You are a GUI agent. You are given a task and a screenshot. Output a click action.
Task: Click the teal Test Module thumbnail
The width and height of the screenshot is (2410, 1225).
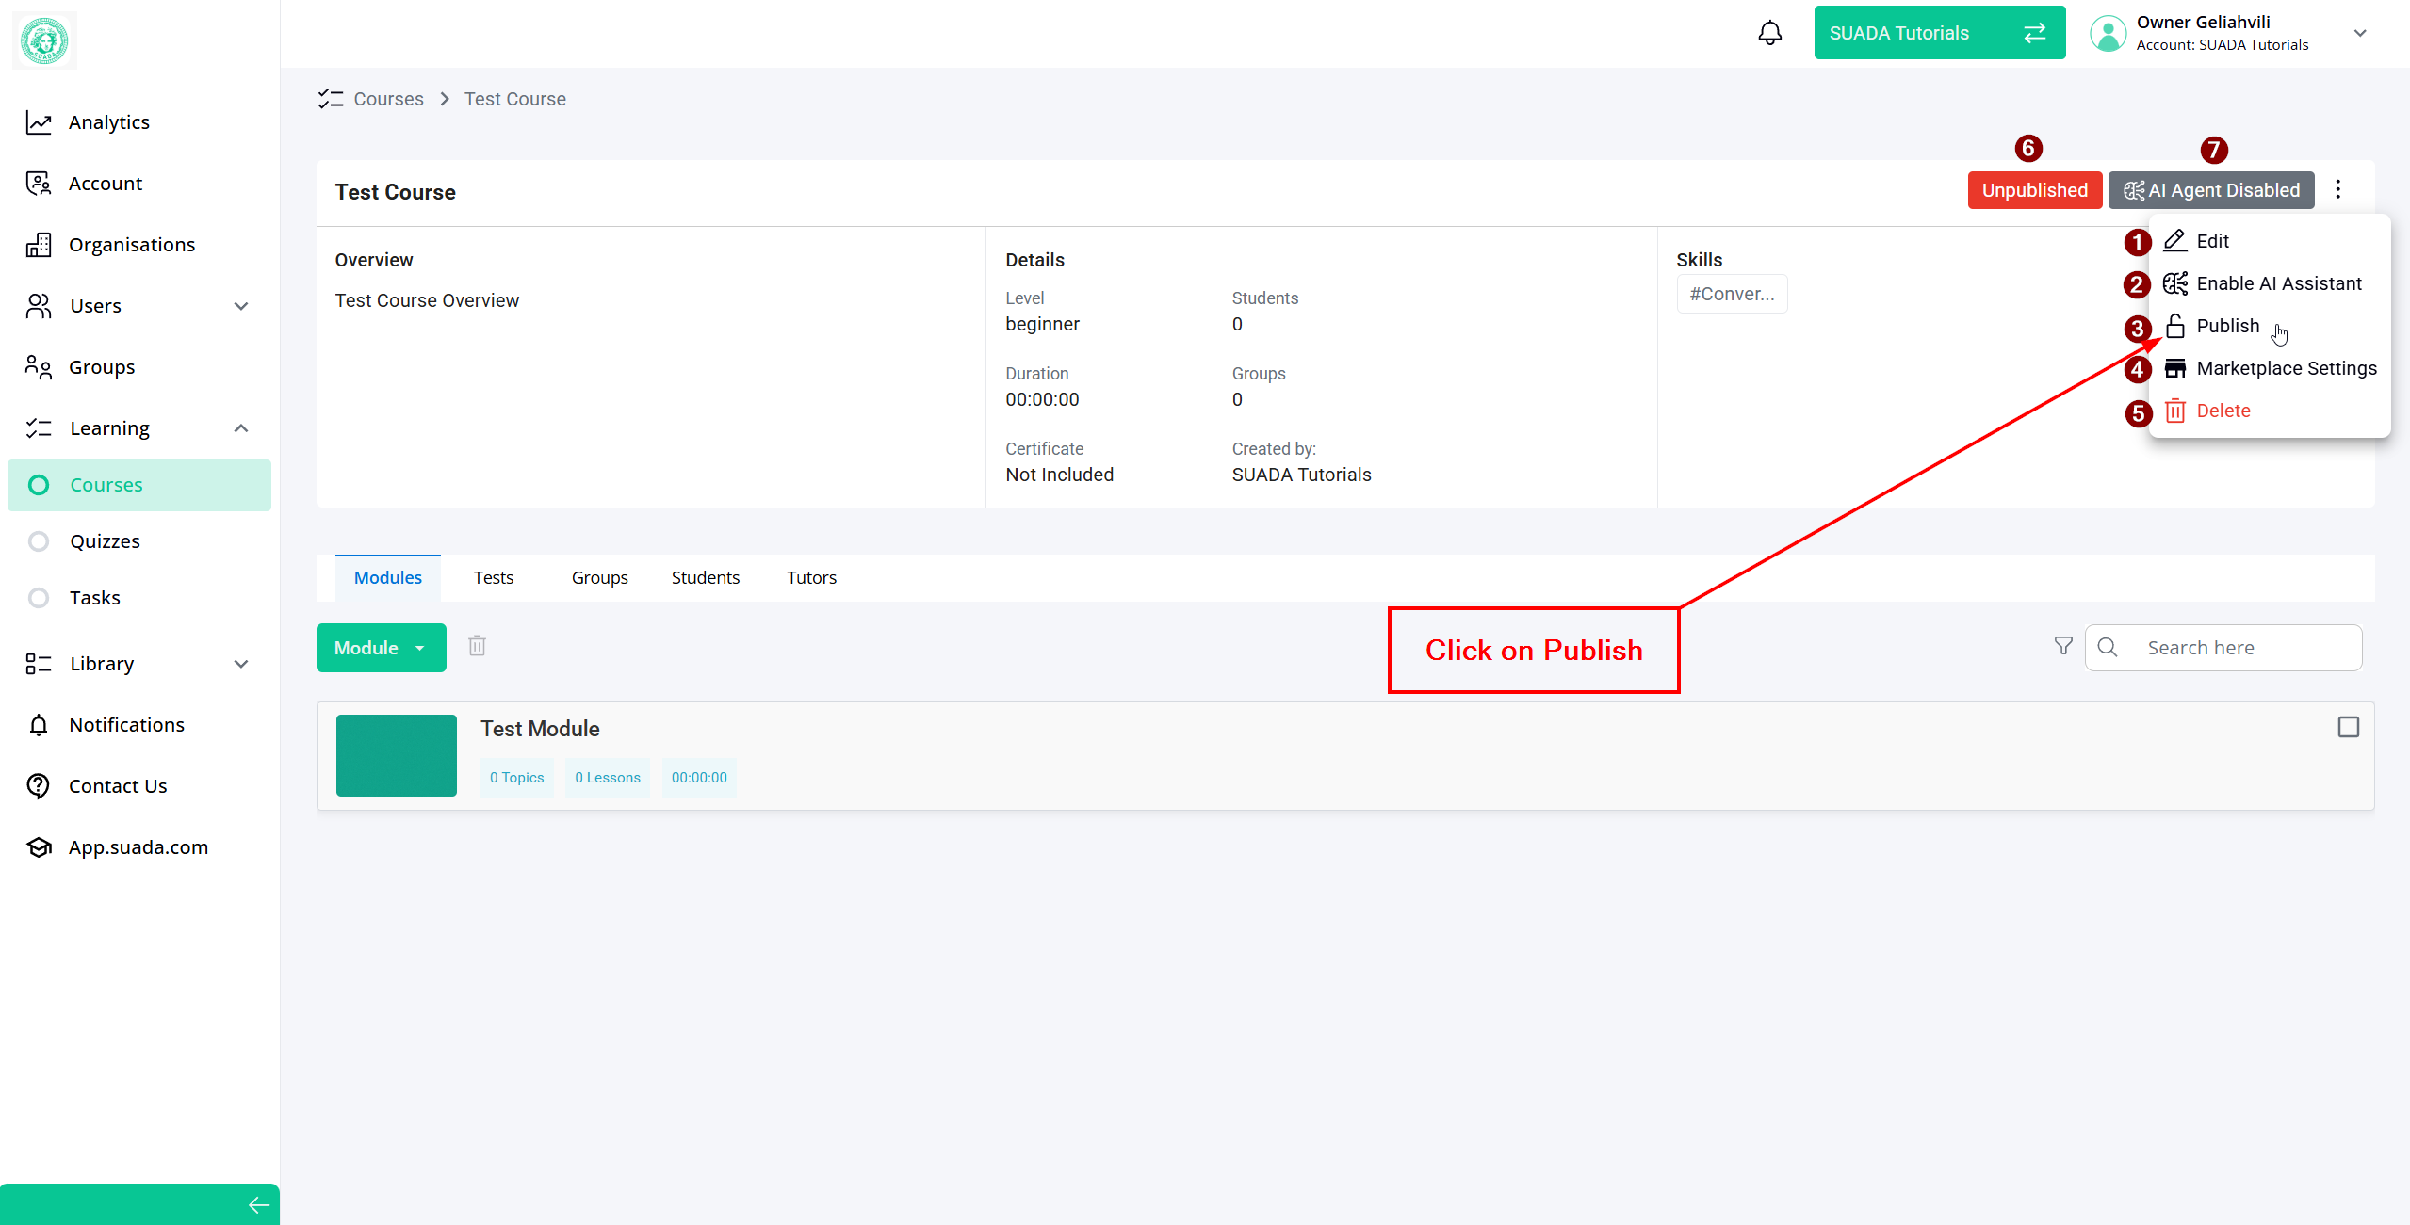coord(396,755)
